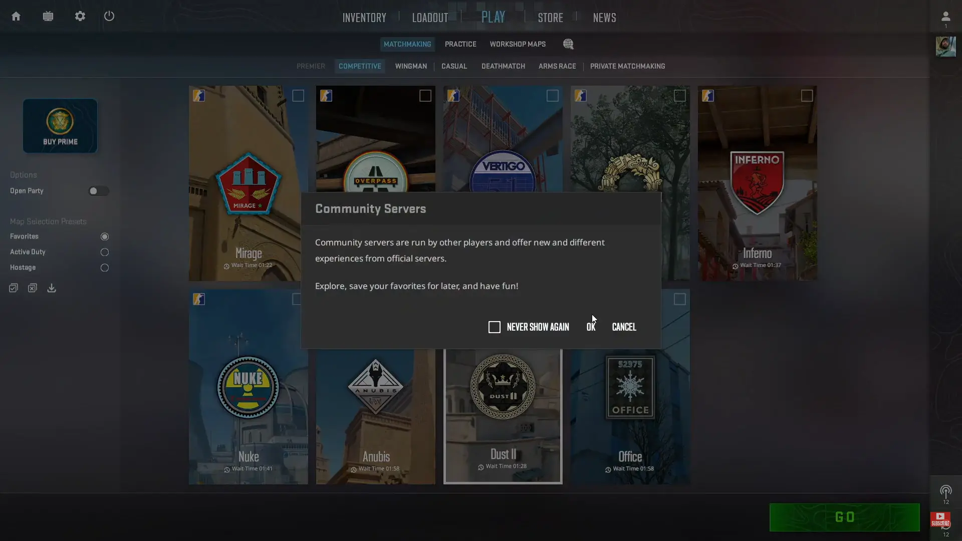Click the Quit power icon
962x541 pixels.
point(109,16)
